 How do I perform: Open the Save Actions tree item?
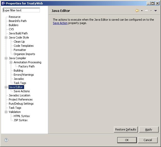pos(22,91)
